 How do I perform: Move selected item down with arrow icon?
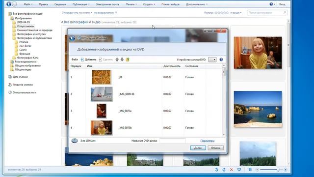tap(122, 59)
